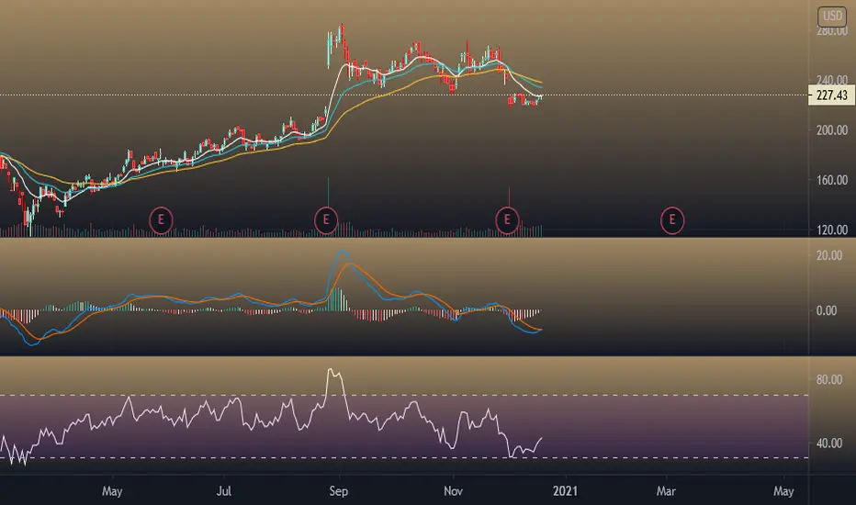Click the 20.00 MACD axis label
The width and height of the screenshot is (856, 505).
pyautogui.click(x=829, y=255)
